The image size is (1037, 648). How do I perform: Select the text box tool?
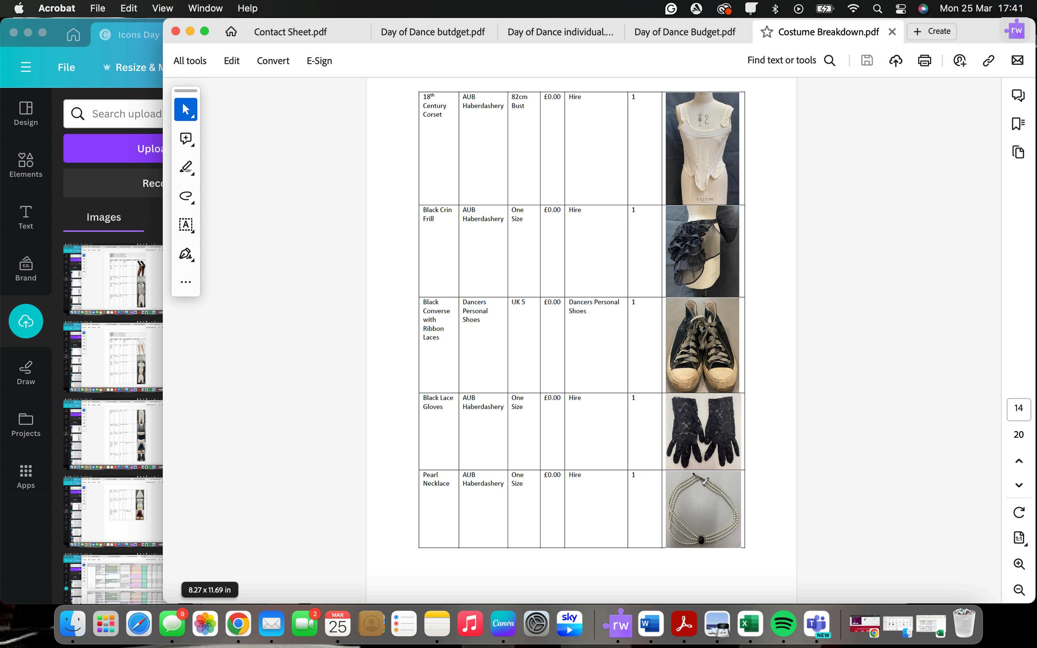point(186,224)
